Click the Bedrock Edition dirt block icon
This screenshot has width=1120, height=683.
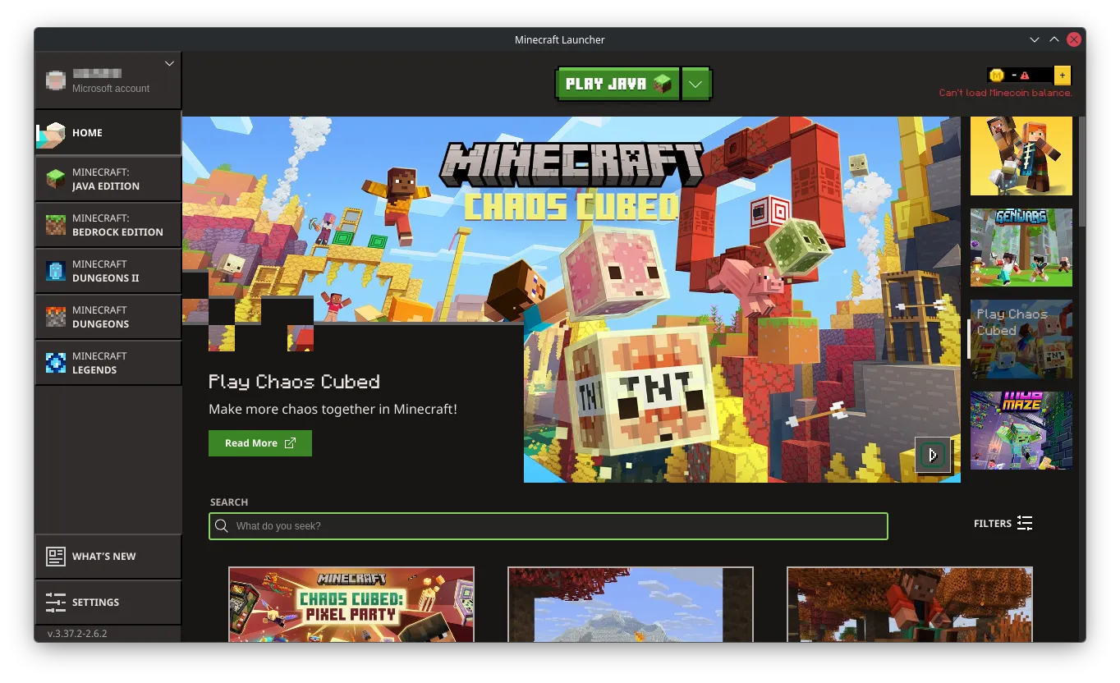[56, 225]
